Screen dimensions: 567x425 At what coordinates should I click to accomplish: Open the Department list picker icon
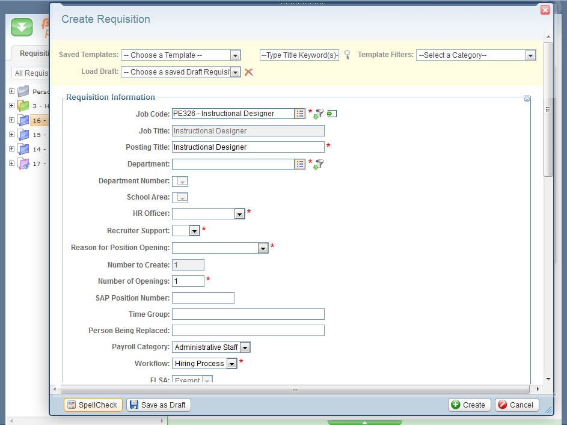point(299,164)
